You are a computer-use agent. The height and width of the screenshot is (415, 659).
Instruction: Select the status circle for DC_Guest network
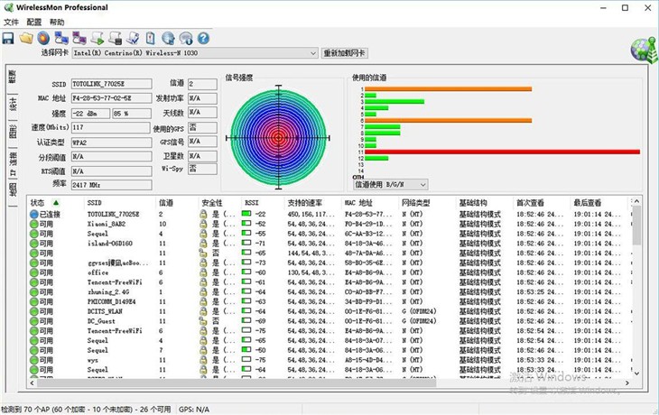(34, 321)
